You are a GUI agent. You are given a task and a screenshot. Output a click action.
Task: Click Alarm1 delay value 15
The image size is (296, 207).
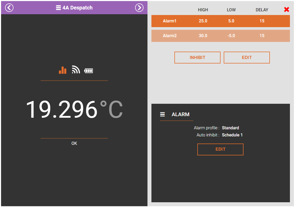tap(262, 21)
